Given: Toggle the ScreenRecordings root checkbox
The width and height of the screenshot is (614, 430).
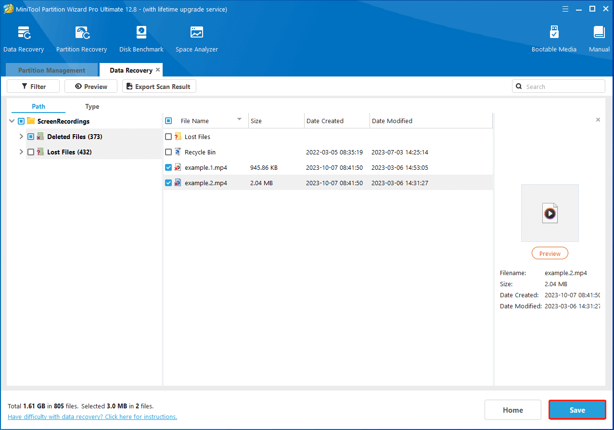Looking at the screenshot, I should pos(21,121).
